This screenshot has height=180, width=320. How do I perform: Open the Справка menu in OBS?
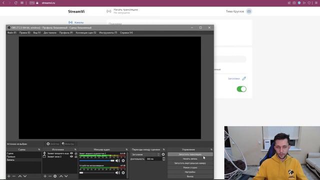tap(126, 32)
